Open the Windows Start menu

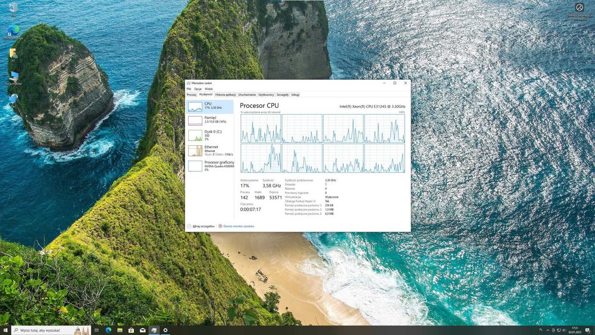click(x=5, y=330)
